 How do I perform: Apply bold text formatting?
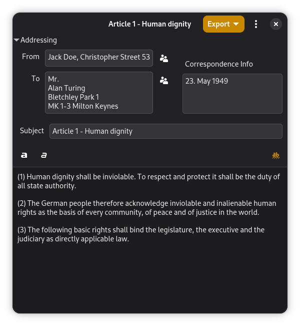(x=24, y=155)
